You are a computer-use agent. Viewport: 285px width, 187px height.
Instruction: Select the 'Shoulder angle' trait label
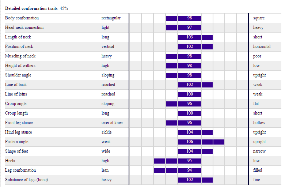(x=18, y=75)
